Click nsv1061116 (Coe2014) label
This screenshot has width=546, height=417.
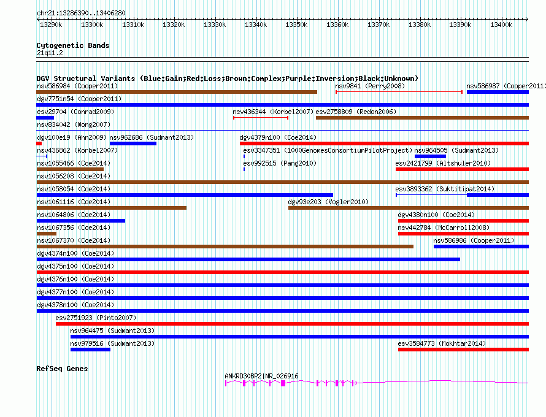(74, 202)
